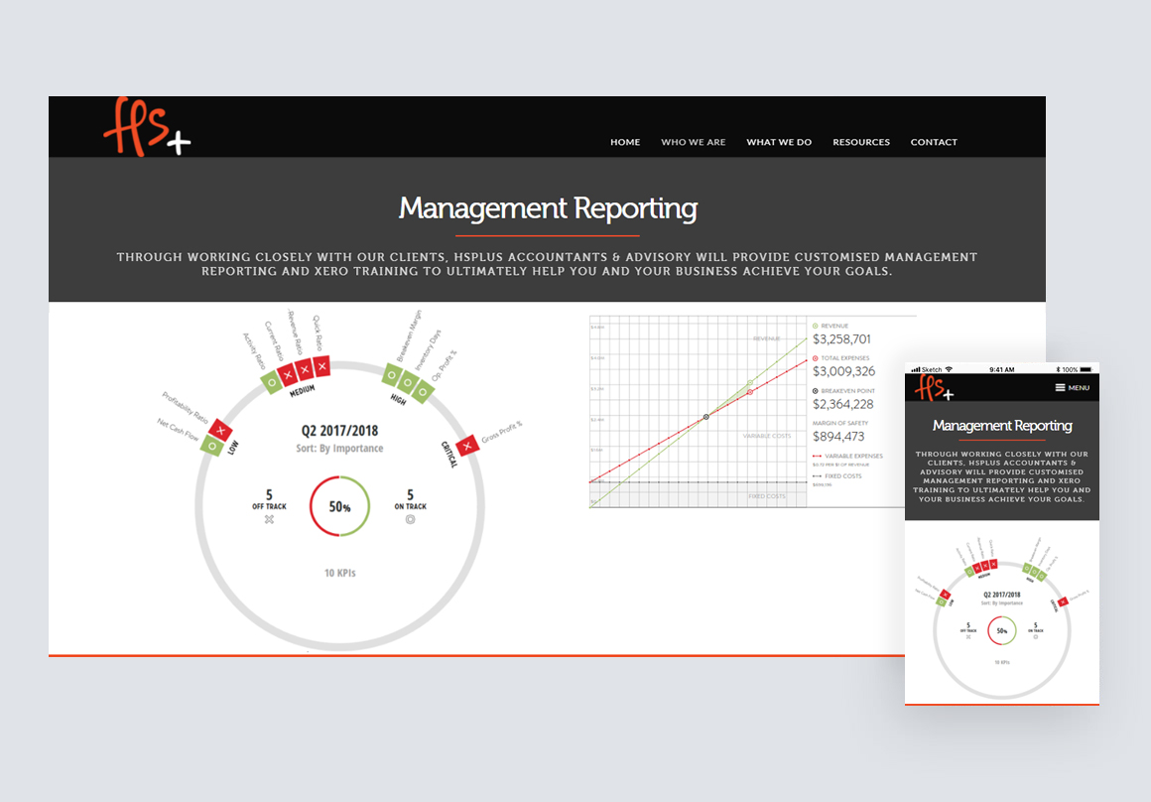Click the hs+ logo in desktop header
Screen dimensions: 1151x802
[145, 128]
